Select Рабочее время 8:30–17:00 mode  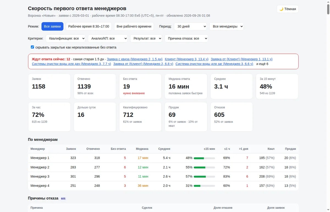point(89,26)
